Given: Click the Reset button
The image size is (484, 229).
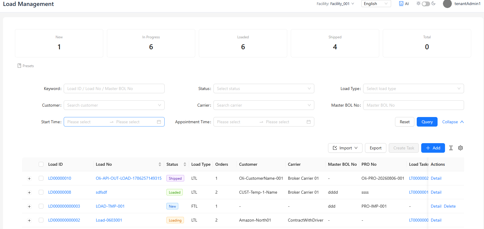Looking at the screenshot, I should pos(405,122).
